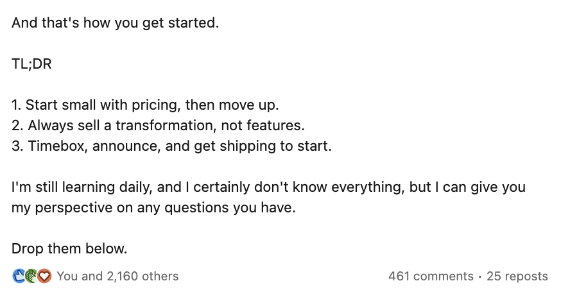This screenshot has width=561, height=290.
Task: Click the 'TL;DR' heading text
Action: point(31,64)
